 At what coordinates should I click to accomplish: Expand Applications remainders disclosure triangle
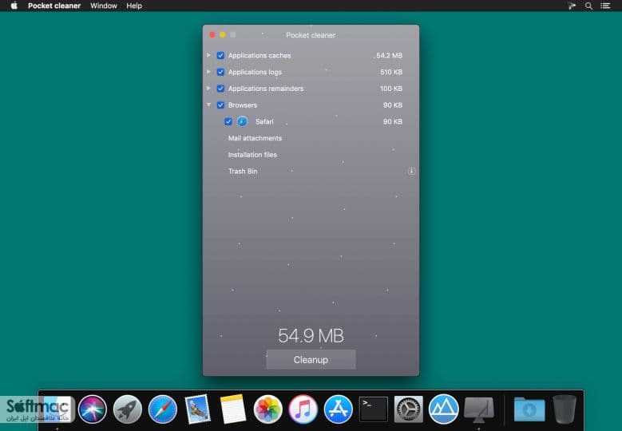pos(208,88)
